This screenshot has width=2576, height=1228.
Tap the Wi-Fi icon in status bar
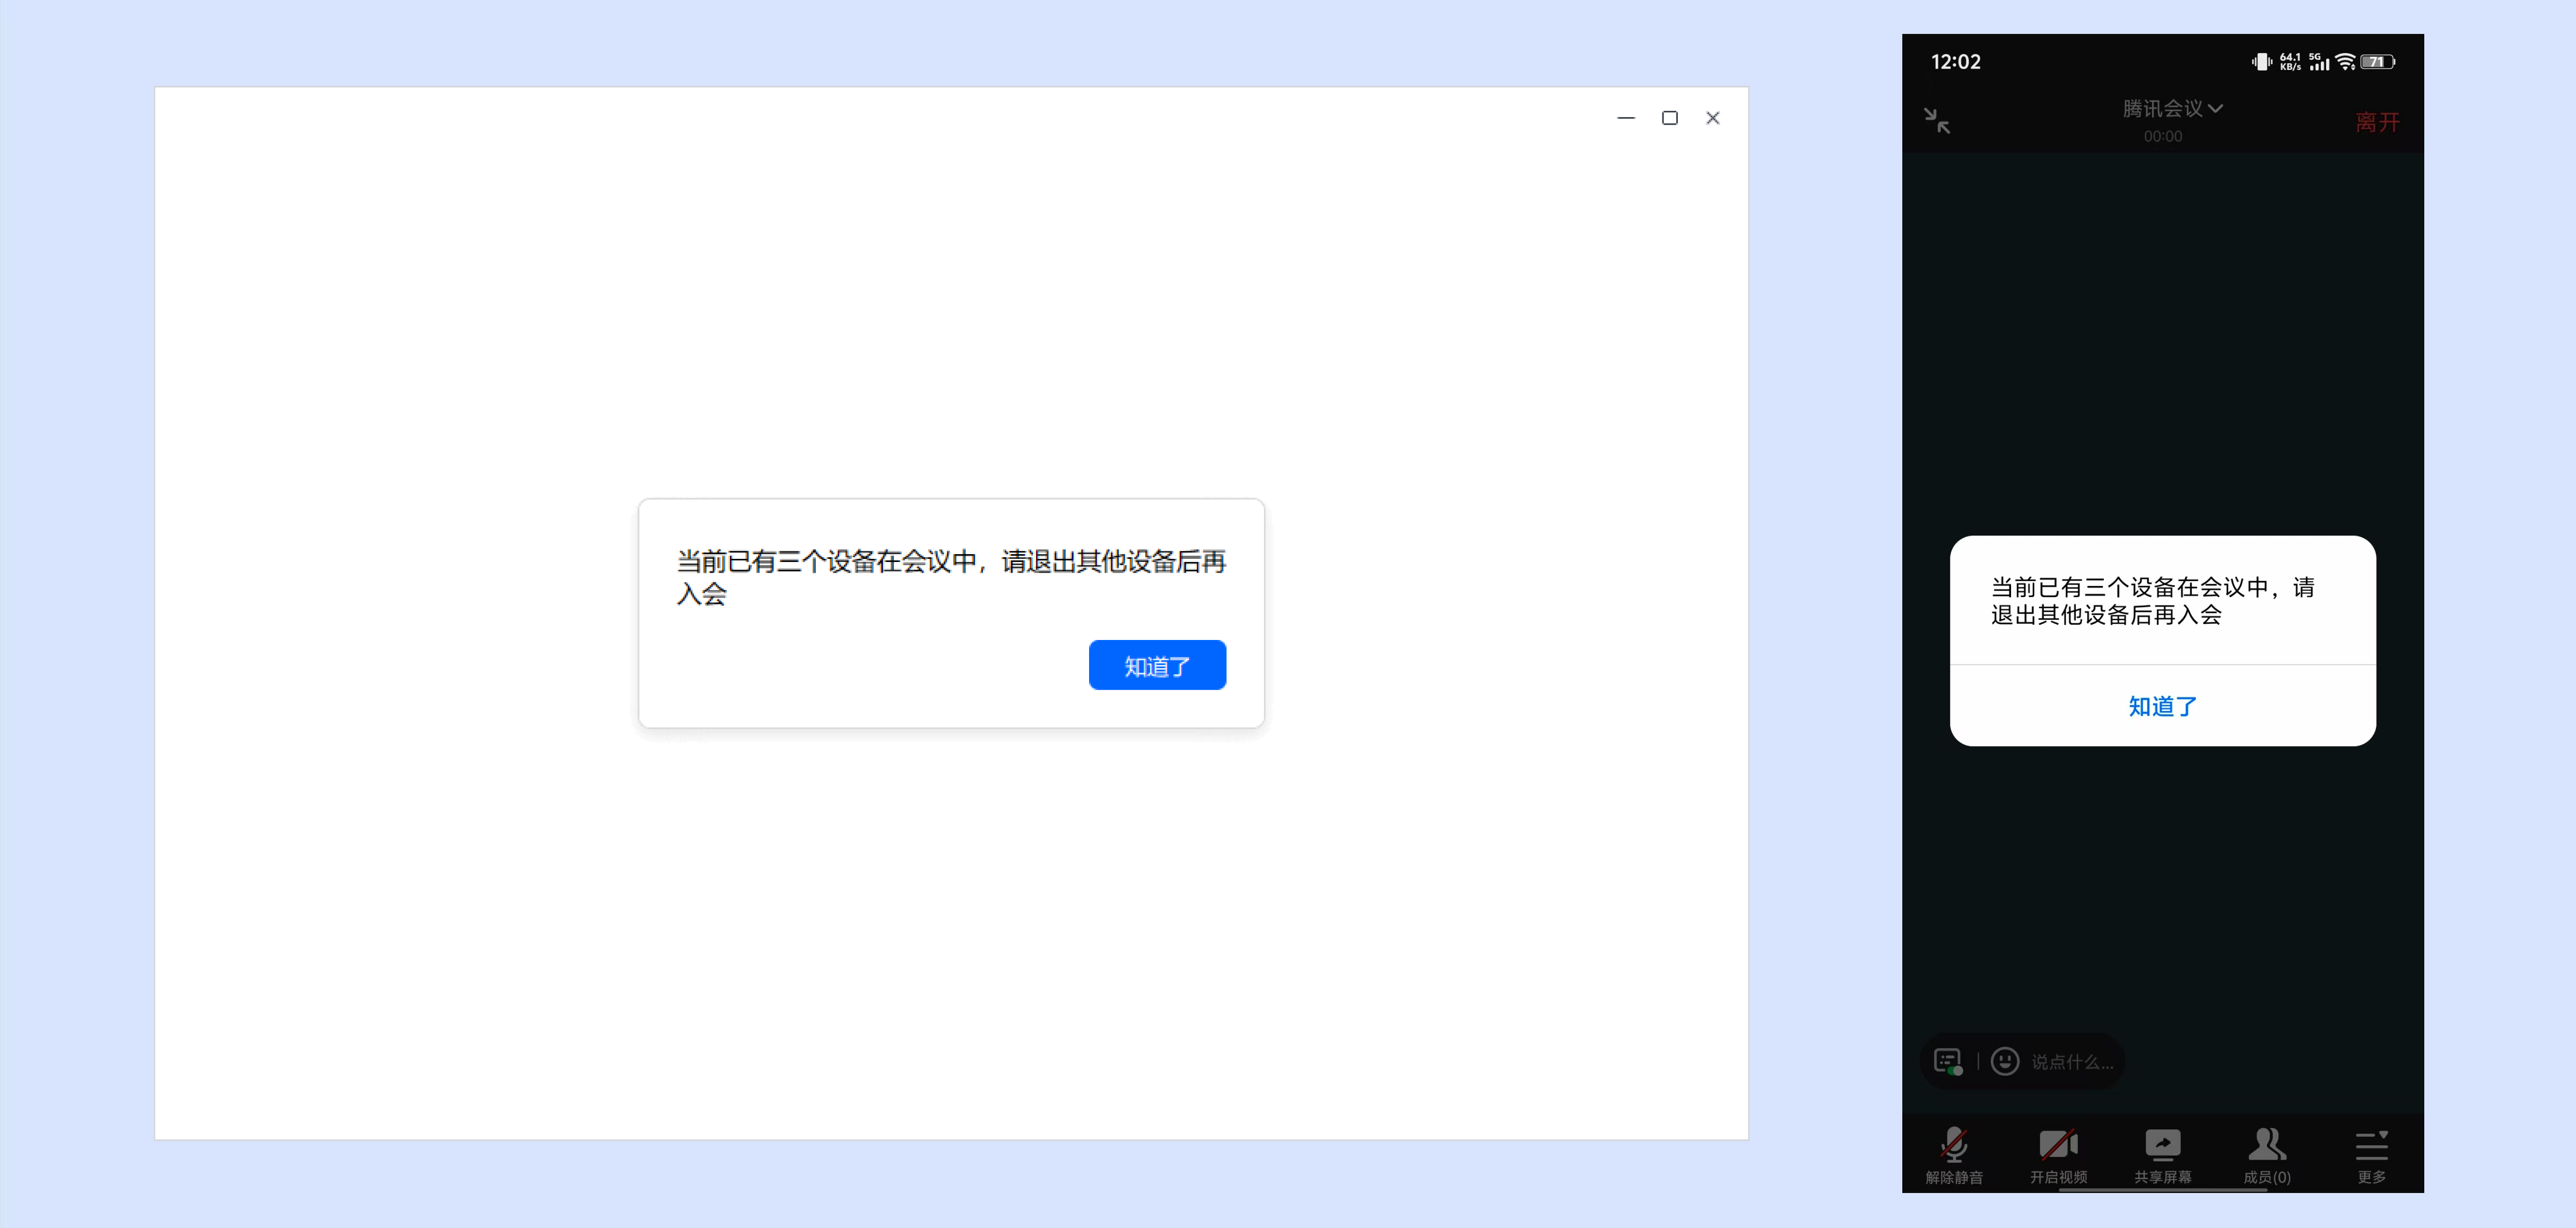tap(2345, 62)
